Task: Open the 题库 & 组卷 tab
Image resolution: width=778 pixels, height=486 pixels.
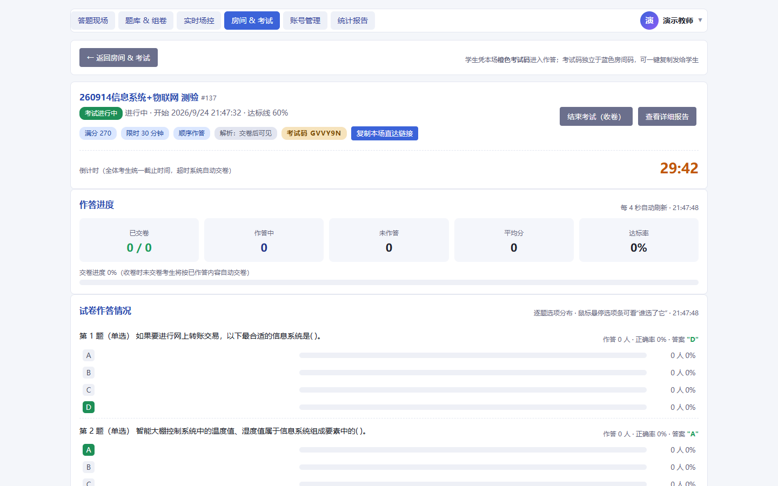Action: pyautogui.click(x=146, y=21)
